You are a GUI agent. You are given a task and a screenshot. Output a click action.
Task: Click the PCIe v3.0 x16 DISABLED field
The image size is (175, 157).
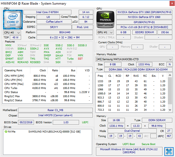[144, 27]
